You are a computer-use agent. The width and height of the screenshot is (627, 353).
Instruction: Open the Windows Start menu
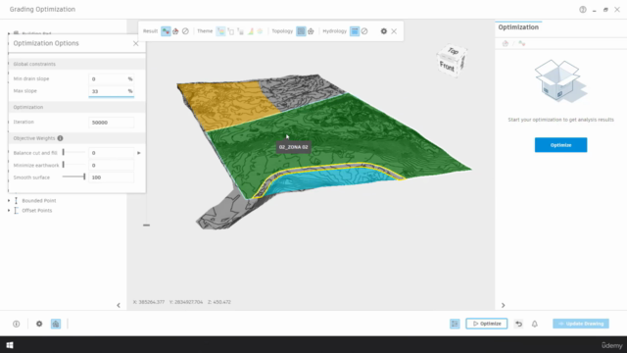tap(10, 344)
